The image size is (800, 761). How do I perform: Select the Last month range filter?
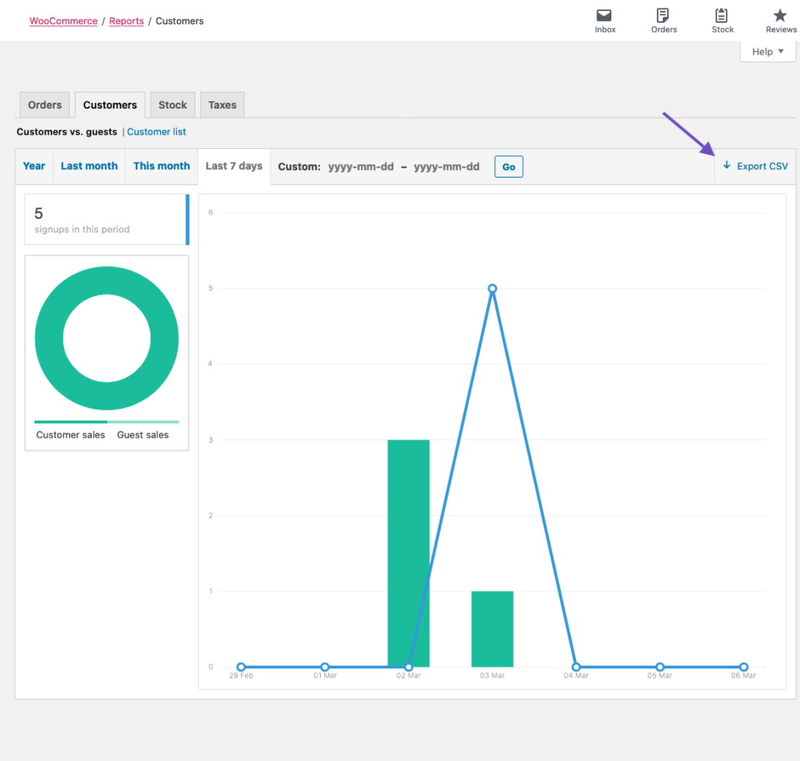(89, 167)
